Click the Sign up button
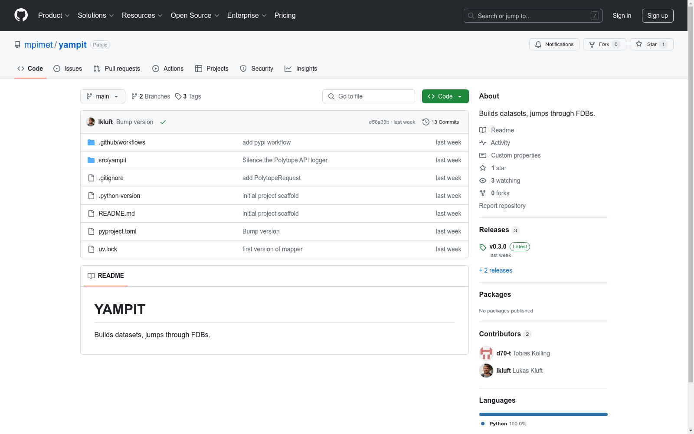The image size is (694, 434). coord(658,16)
